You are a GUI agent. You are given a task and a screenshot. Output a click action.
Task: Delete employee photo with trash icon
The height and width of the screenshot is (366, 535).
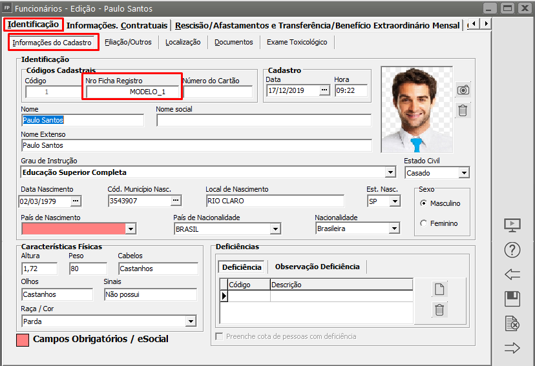[x=463, y=110]
